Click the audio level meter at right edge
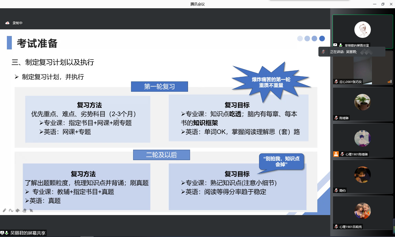The height and width of the screenshot is (237, 395). (x=394, y=227)
